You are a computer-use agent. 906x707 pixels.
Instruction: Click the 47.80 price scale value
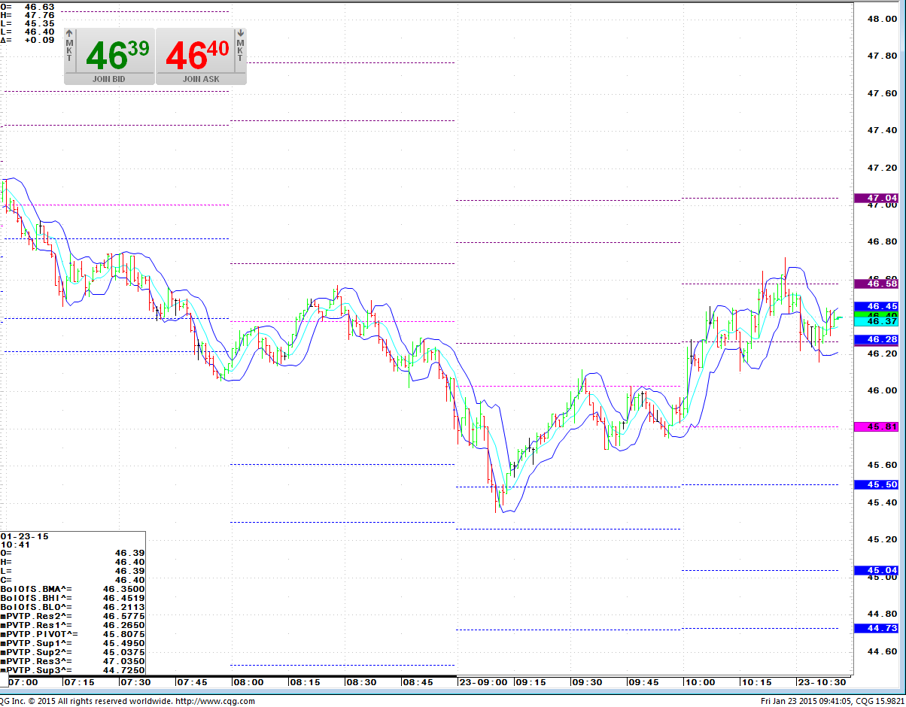(882, 56)
